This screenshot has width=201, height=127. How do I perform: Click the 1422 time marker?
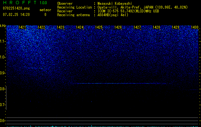point(42,27)
